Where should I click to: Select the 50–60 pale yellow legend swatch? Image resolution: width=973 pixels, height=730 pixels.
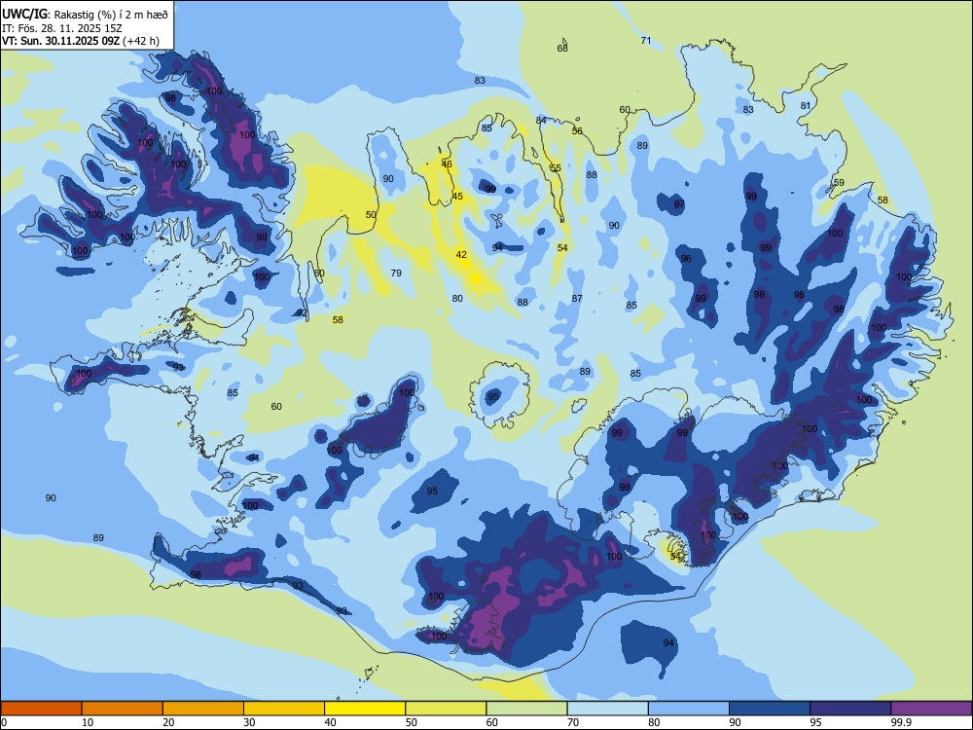[x=446, y=709]
